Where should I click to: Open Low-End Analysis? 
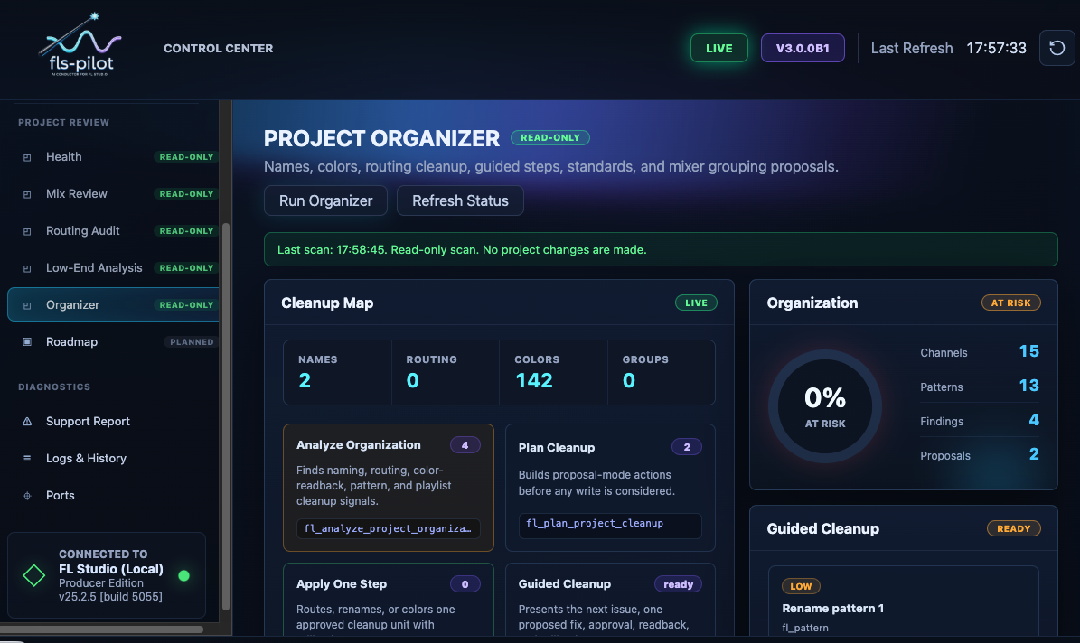pyautogui.click(x=113, y=268)
